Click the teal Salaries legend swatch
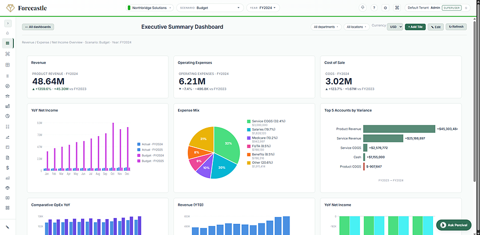 pyautogui.click(x=249, y=129)
